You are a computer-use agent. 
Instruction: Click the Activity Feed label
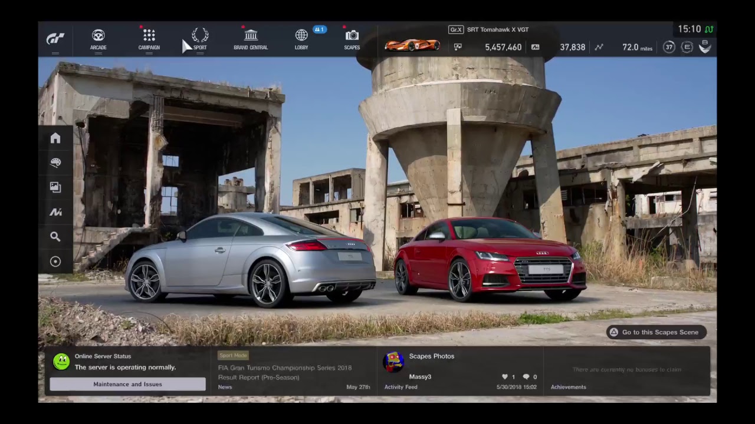(x=401, y=387)
